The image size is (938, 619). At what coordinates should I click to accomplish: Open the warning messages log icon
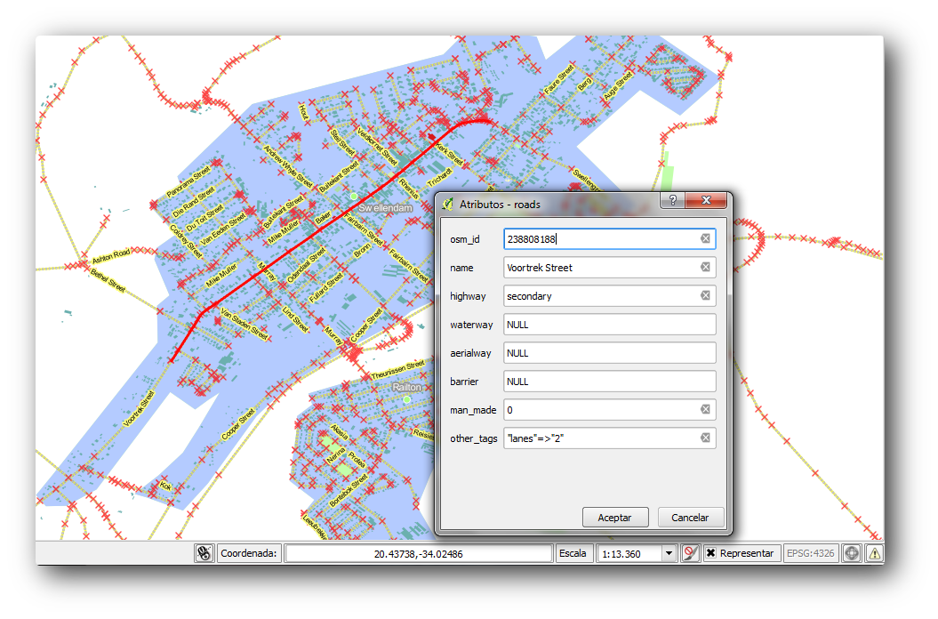pos(874,553)
